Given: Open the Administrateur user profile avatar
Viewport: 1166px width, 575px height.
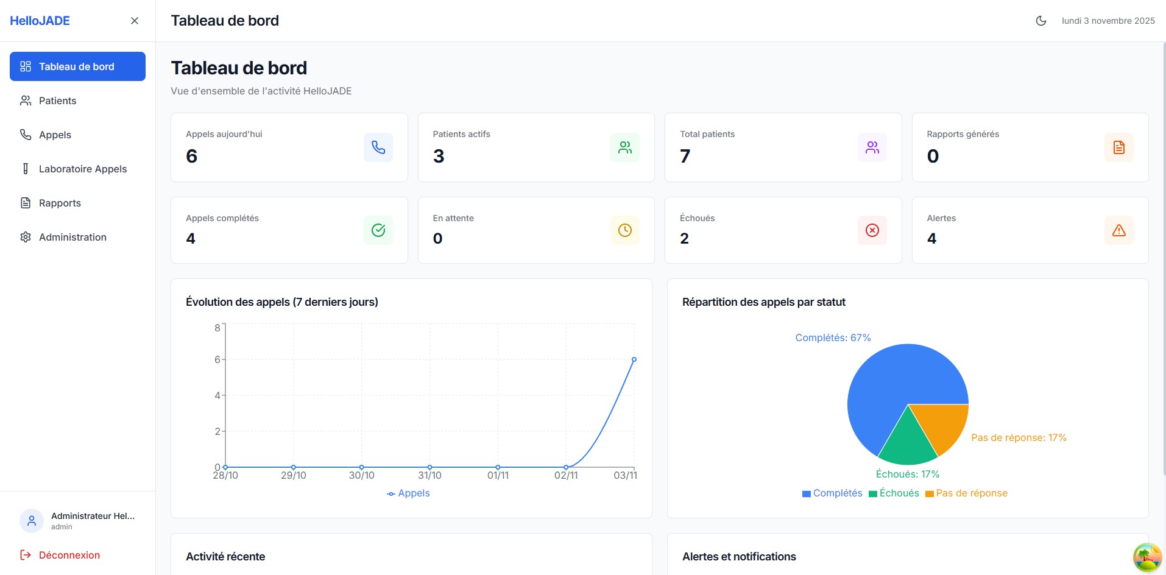Looking at the screenshot, I should pyautogui.click(x=32, y=521).
